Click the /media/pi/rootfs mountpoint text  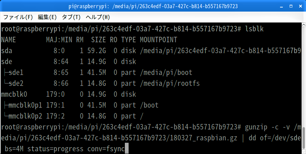click(x=170, y=83)
